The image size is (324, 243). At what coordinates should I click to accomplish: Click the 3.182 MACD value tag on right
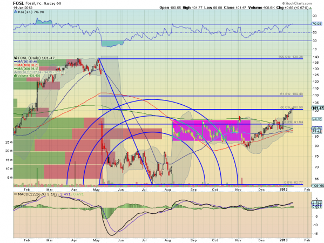point(317,202)
